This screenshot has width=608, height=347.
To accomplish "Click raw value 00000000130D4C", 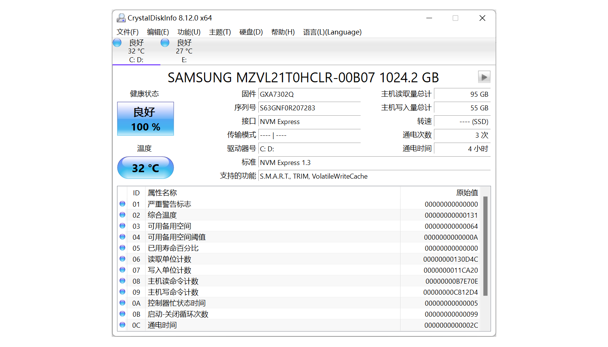I will click(451, 259).
